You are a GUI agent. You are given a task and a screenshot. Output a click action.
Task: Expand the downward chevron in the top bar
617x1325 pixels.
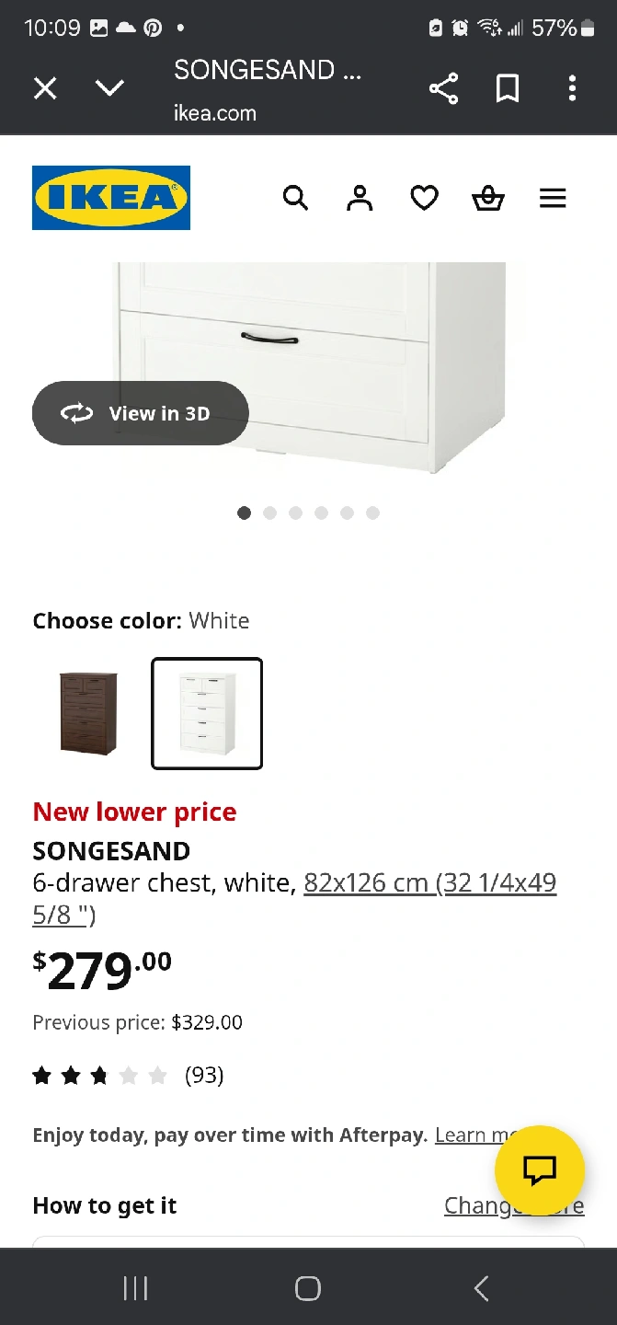(109, 88)
